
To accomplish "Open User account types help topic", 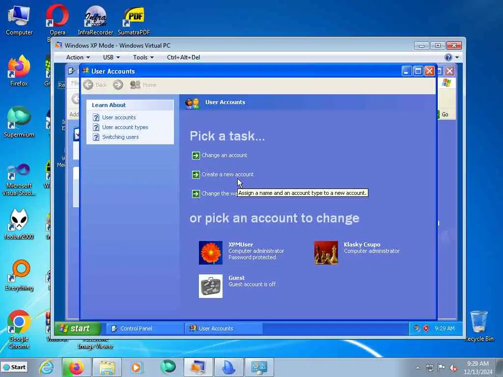I will tap(125, 127).
